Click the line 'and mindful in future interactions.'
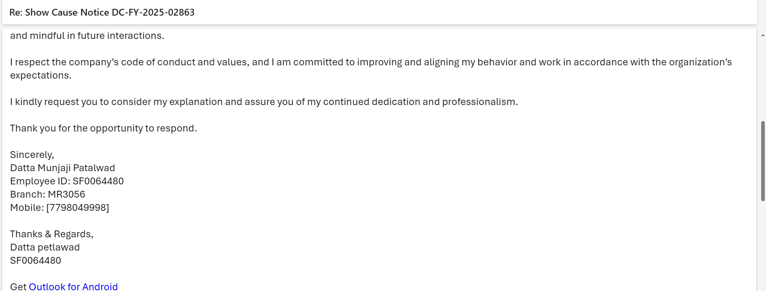 click(x=87, y=36)
